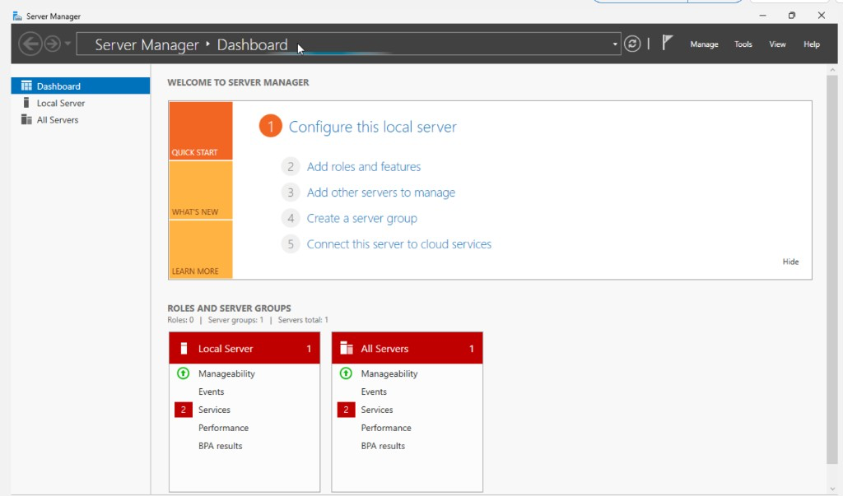The height and width of the screenshot is (496, 843).
Task: Hide the welcome tile
Action: [790, 262]
